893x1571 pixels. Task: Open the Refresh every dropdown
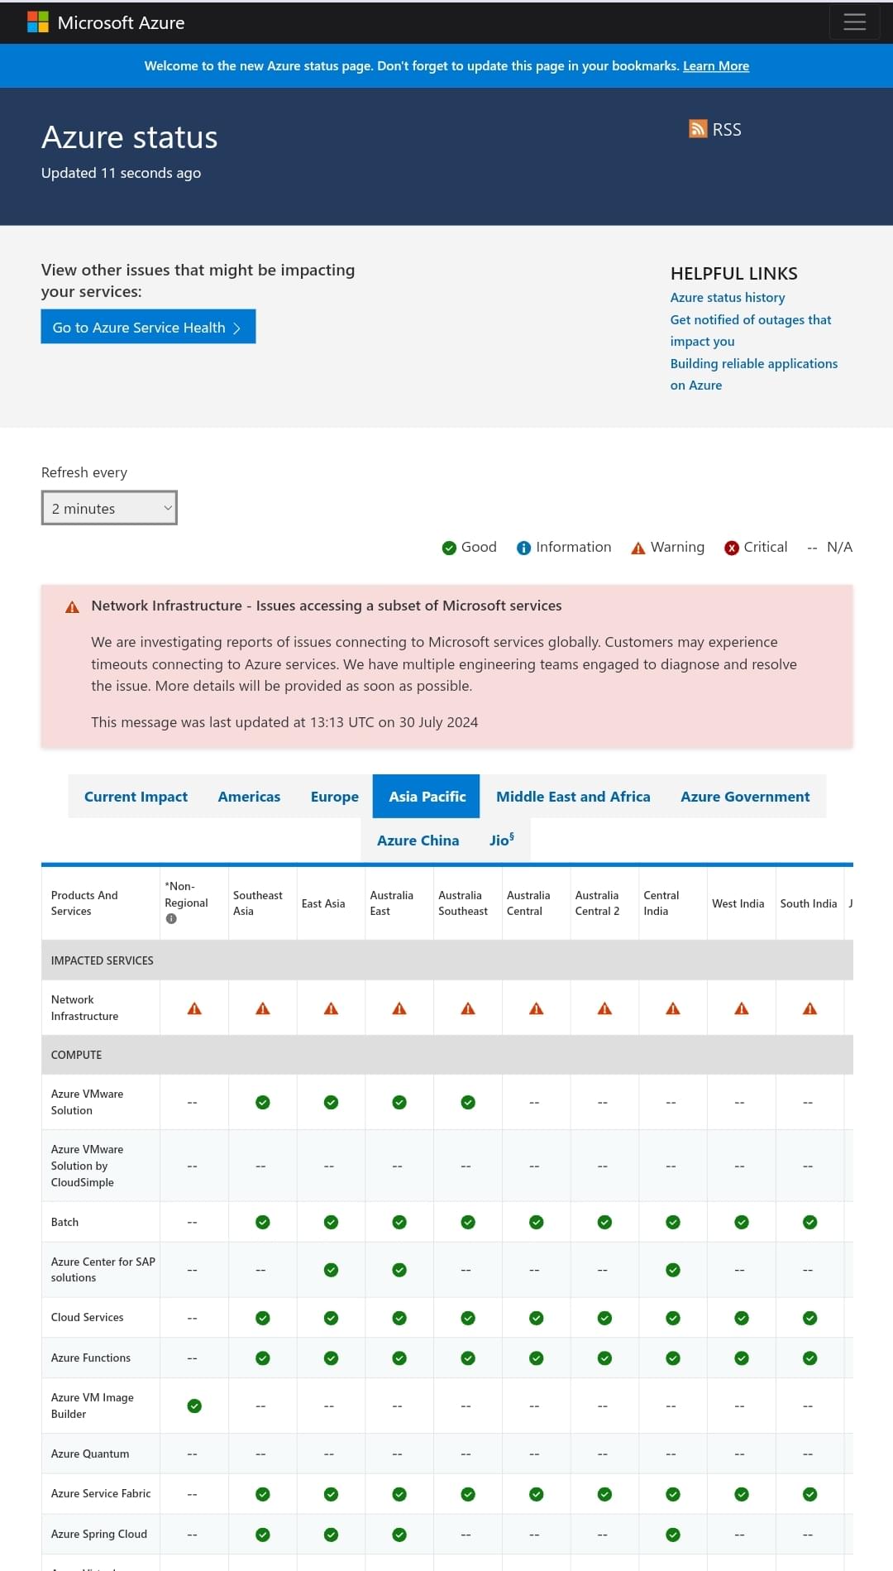[109, 508]
